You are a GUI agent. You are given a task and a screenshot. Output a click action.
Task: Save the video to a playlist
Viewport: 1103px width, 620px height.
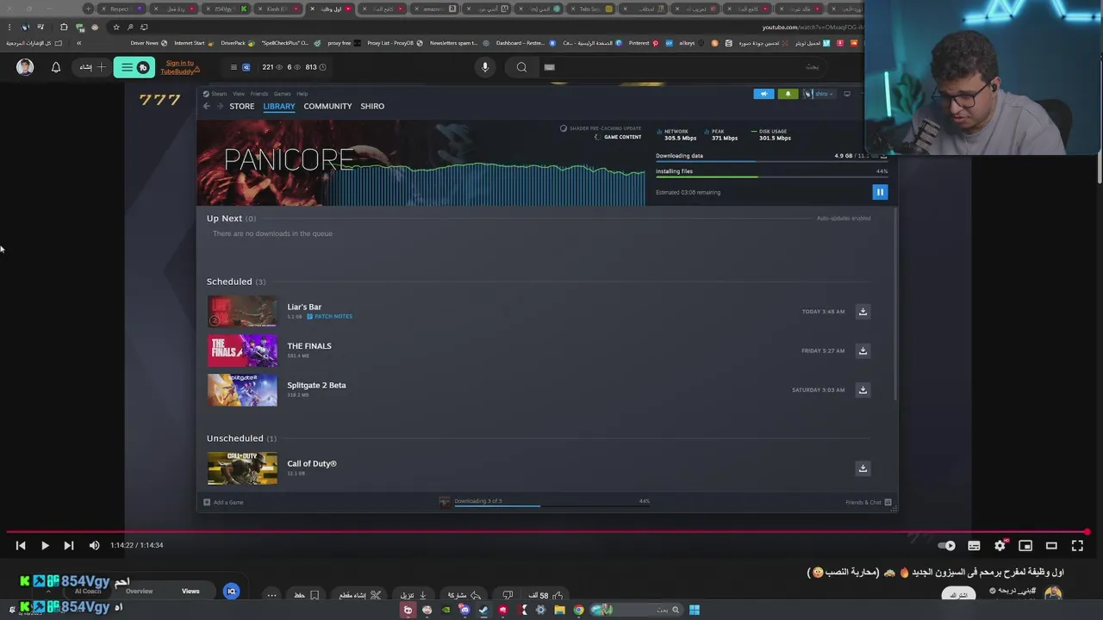point(307,595)
